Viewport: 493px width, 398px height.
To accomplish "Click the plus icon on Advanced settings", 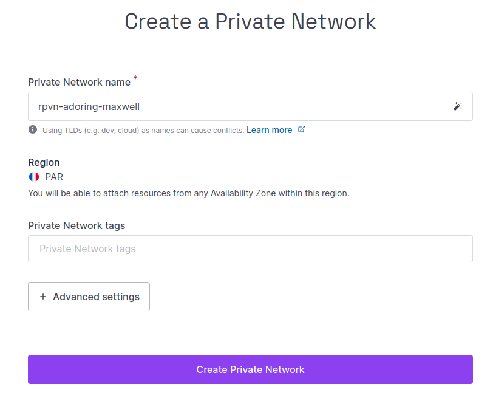I will tap(42, 297).
